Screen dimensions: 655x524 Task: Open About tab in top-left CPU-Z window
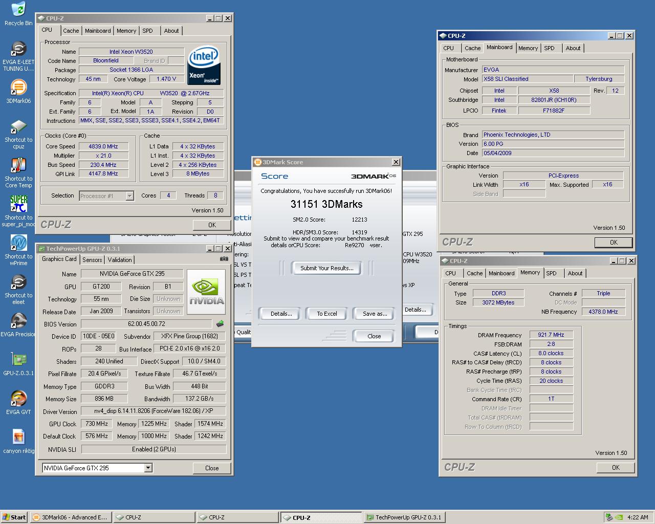click(171, 31)
